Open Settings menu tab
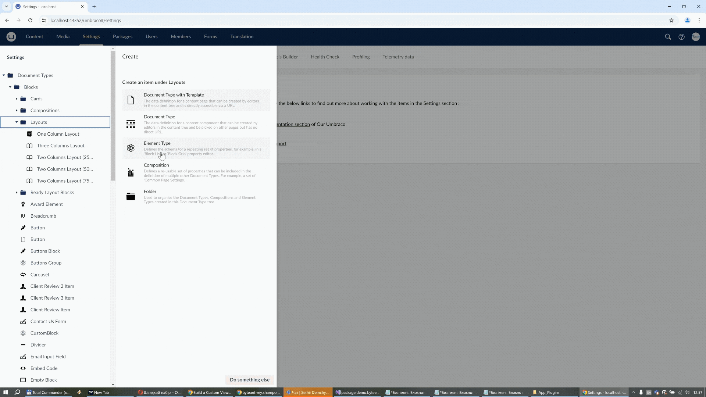Viewport: 706px width, 397px height. (91, 36)
